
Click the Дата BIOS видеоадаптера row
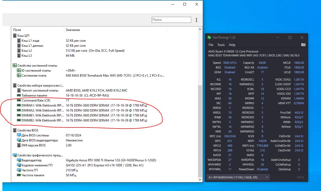pyautogui.click(x=104, y=140)
